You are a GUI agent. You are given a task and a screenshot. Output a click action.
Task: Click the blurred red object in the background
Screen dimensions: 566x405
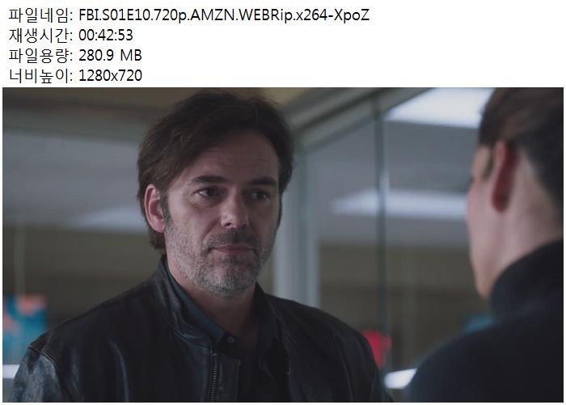point(378,348)
